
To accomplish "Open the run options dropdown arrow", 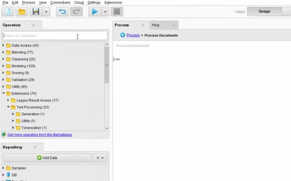I will click(x=105, y=12).
